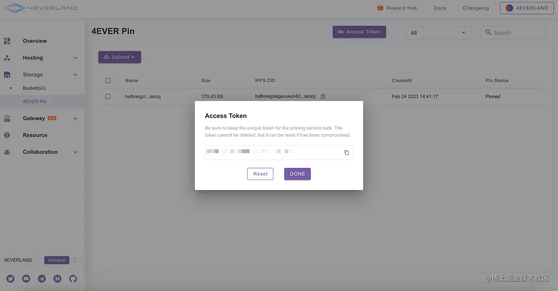The width and height of the screenshot is (558, 291).
Task: Click the Reset token button
Action: pyautogui.click(x=260, y=174)
